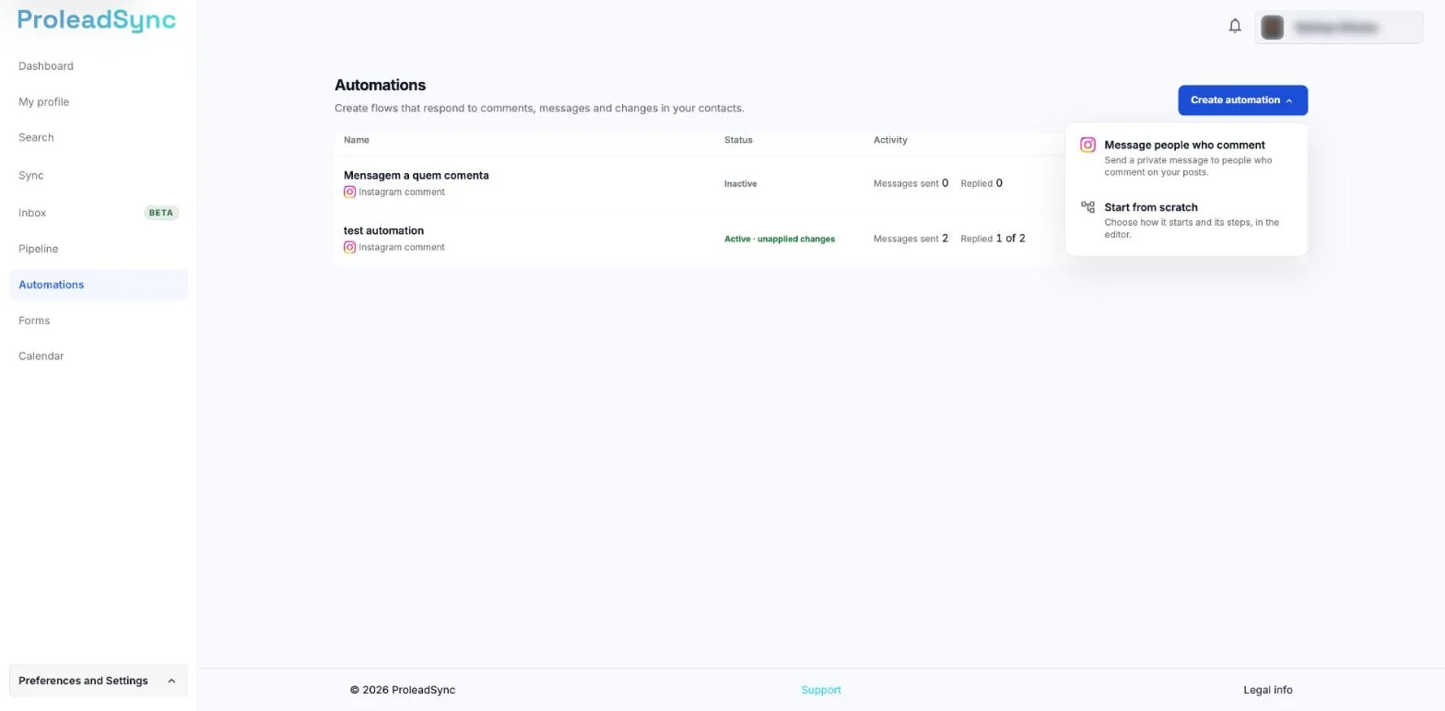Go to Dashboard in sidebar
This screenshot has width=1445, height=711.
coord(46,66)
